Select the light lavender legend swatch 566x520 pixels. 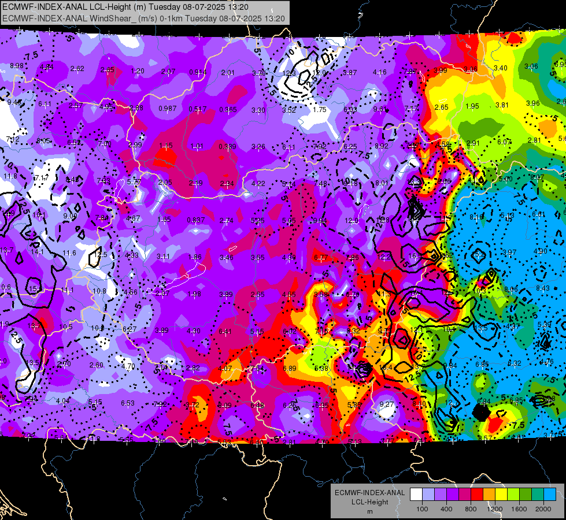[x=428, y=495]
